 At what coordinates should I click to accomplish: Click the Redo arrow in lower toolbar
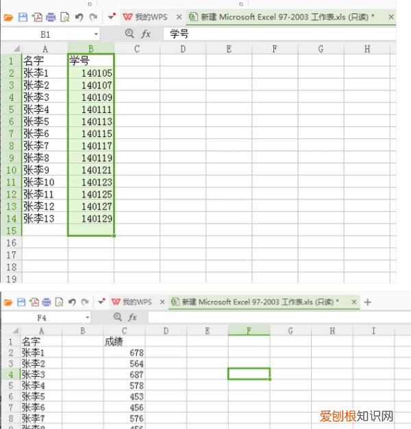click(x=85, y=302)
